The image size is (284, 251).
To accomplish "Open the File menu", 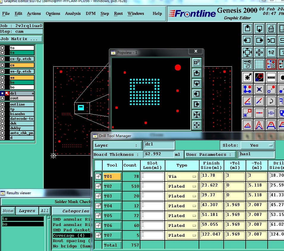I will 6,14.
